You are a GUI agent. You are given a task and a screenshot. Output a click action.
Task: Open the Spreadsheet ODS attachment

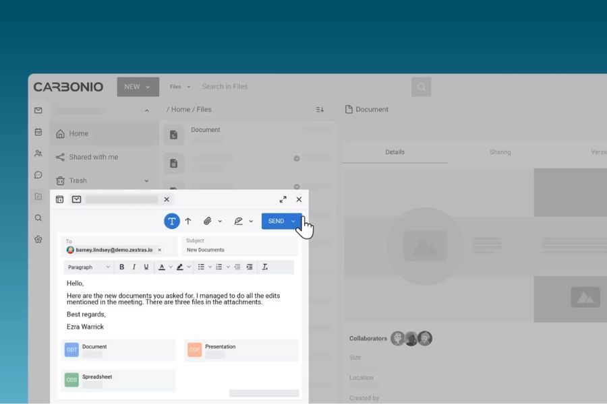coord(118,380)
